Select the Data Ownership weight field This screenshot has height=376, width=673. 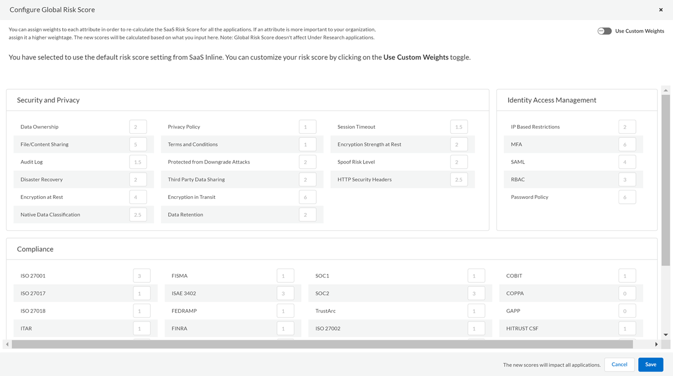[x=138, y=127]
